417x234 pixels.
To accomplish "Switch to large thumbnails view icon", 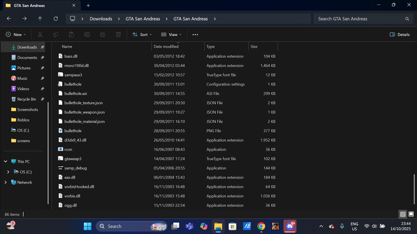I will point(411,214).
